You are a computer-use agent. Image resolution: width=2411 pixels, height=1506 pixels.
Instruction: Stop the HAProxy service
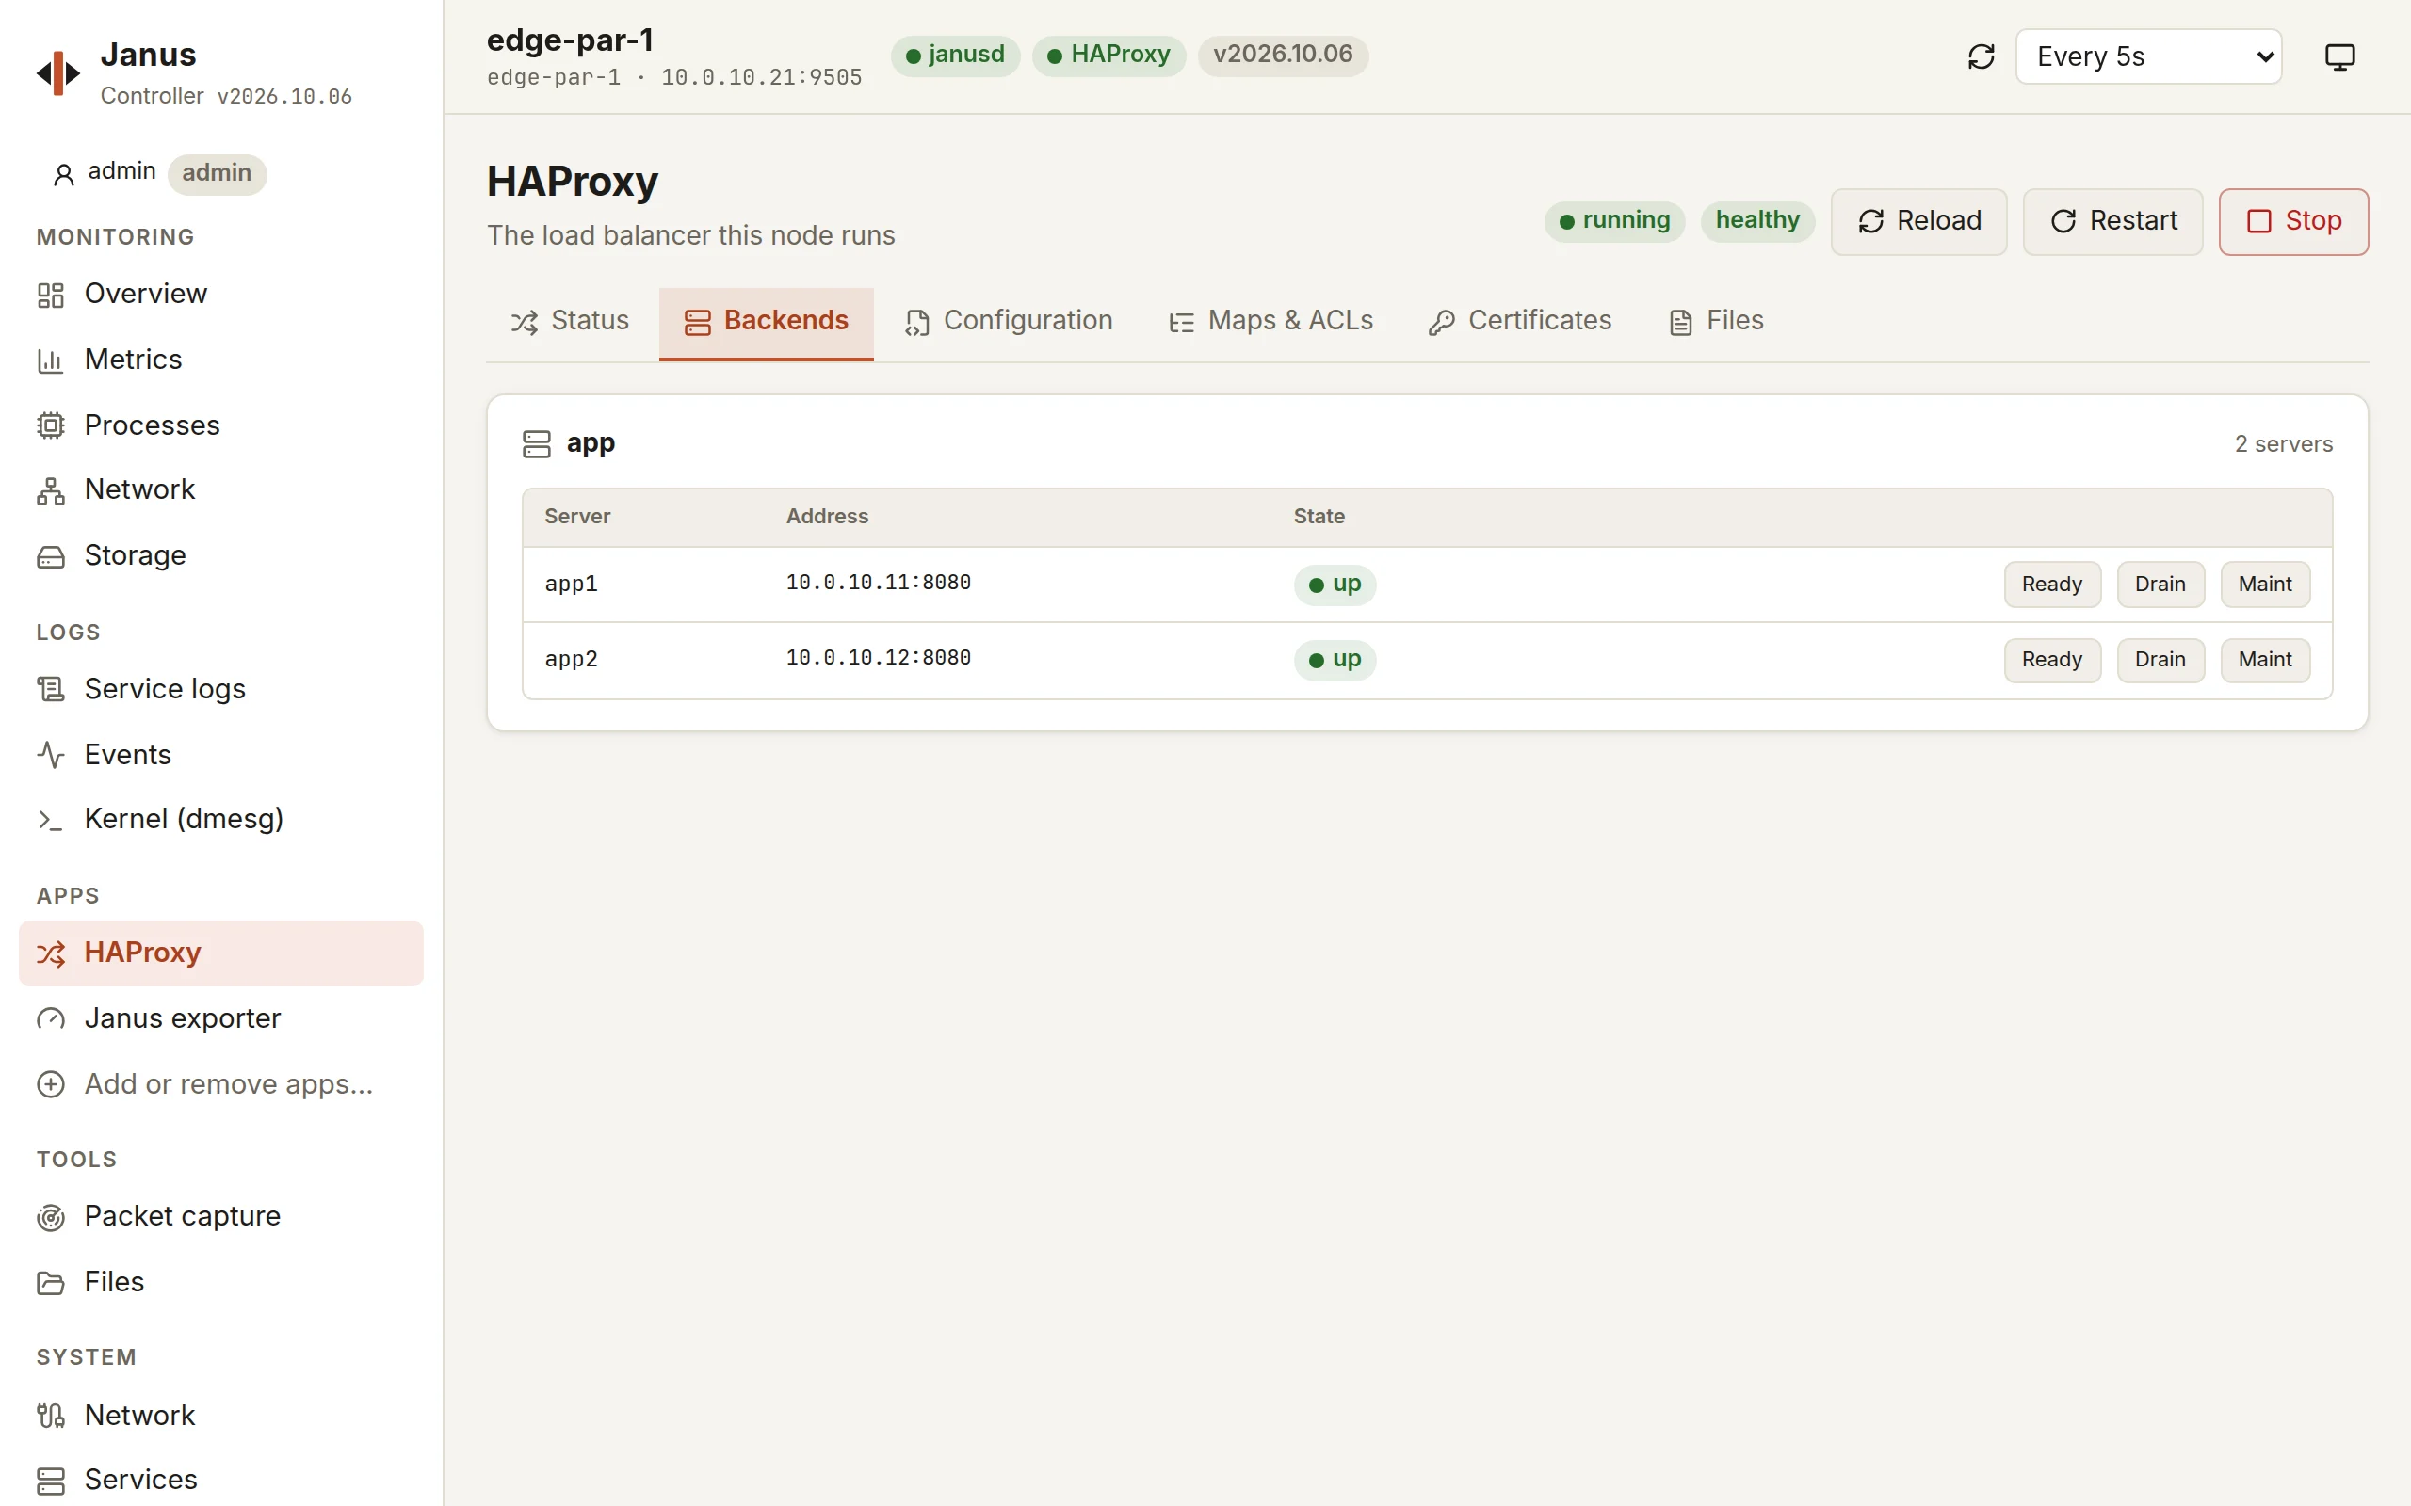[2293, 221]
